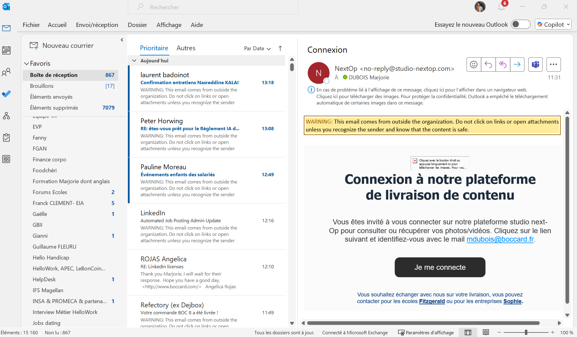
Task: Click the Je me connecte button
Action: (x=440, y=267)
